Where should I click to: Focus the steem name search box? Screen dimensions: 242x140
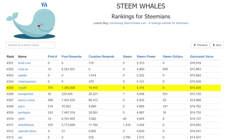[x=31, y=45]
